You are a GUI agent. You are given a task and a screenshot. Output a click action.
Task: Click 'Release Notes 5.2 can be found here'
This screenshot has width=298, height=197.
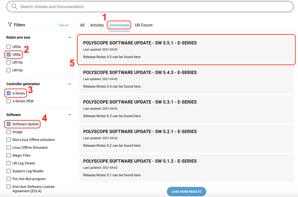point(112,146)
